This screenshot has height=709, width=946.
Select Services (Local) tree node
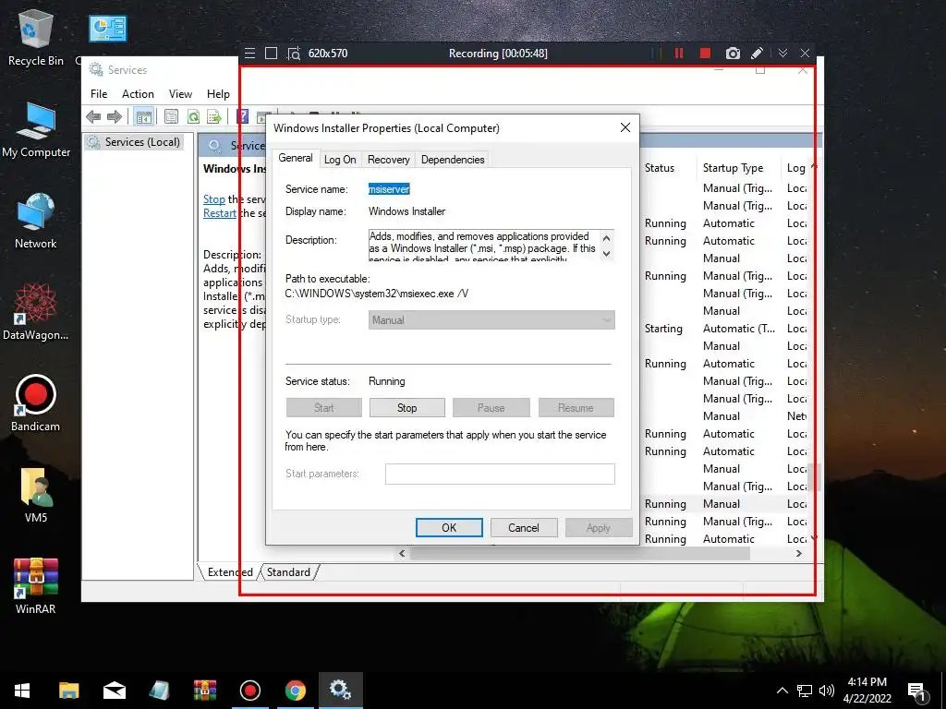(134, 142)
